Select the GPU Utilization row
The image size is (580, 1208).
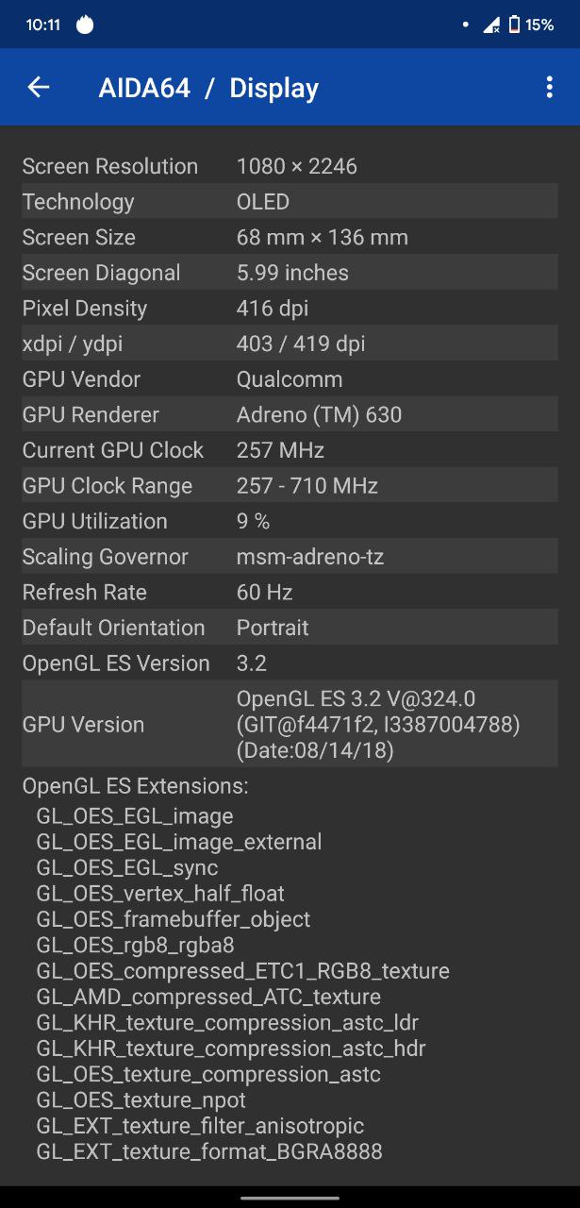tap(290, 521)
